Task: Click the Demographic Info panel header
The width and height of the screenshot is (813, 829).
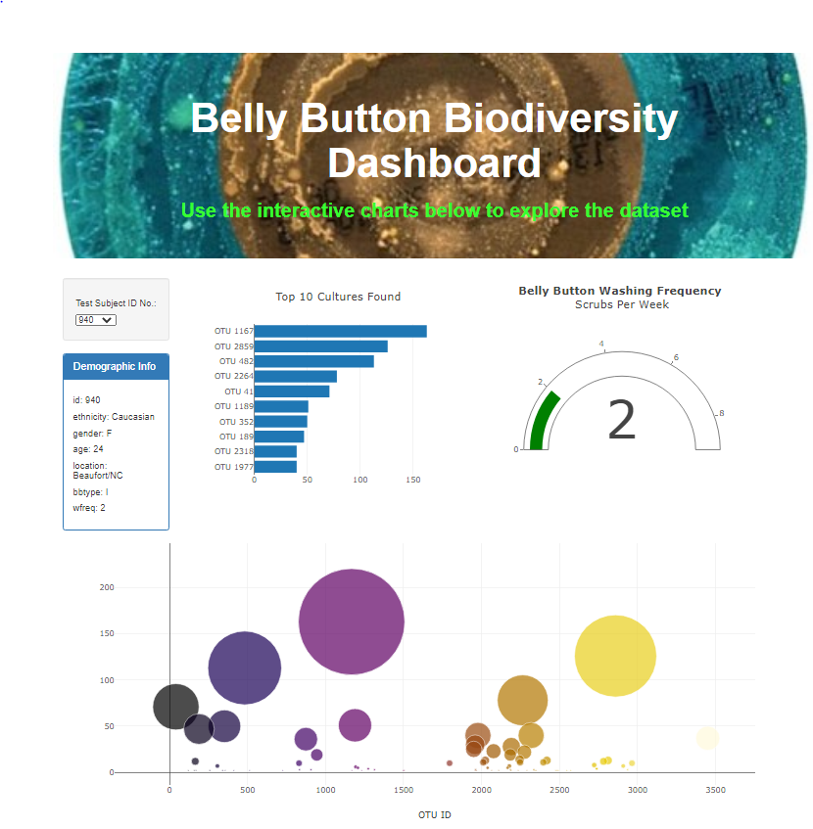Action: [116, 366]
